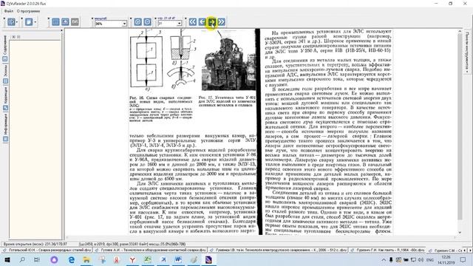
Task: Switch to Гуревич Г.И. document tab
Action: click(387, 250)
